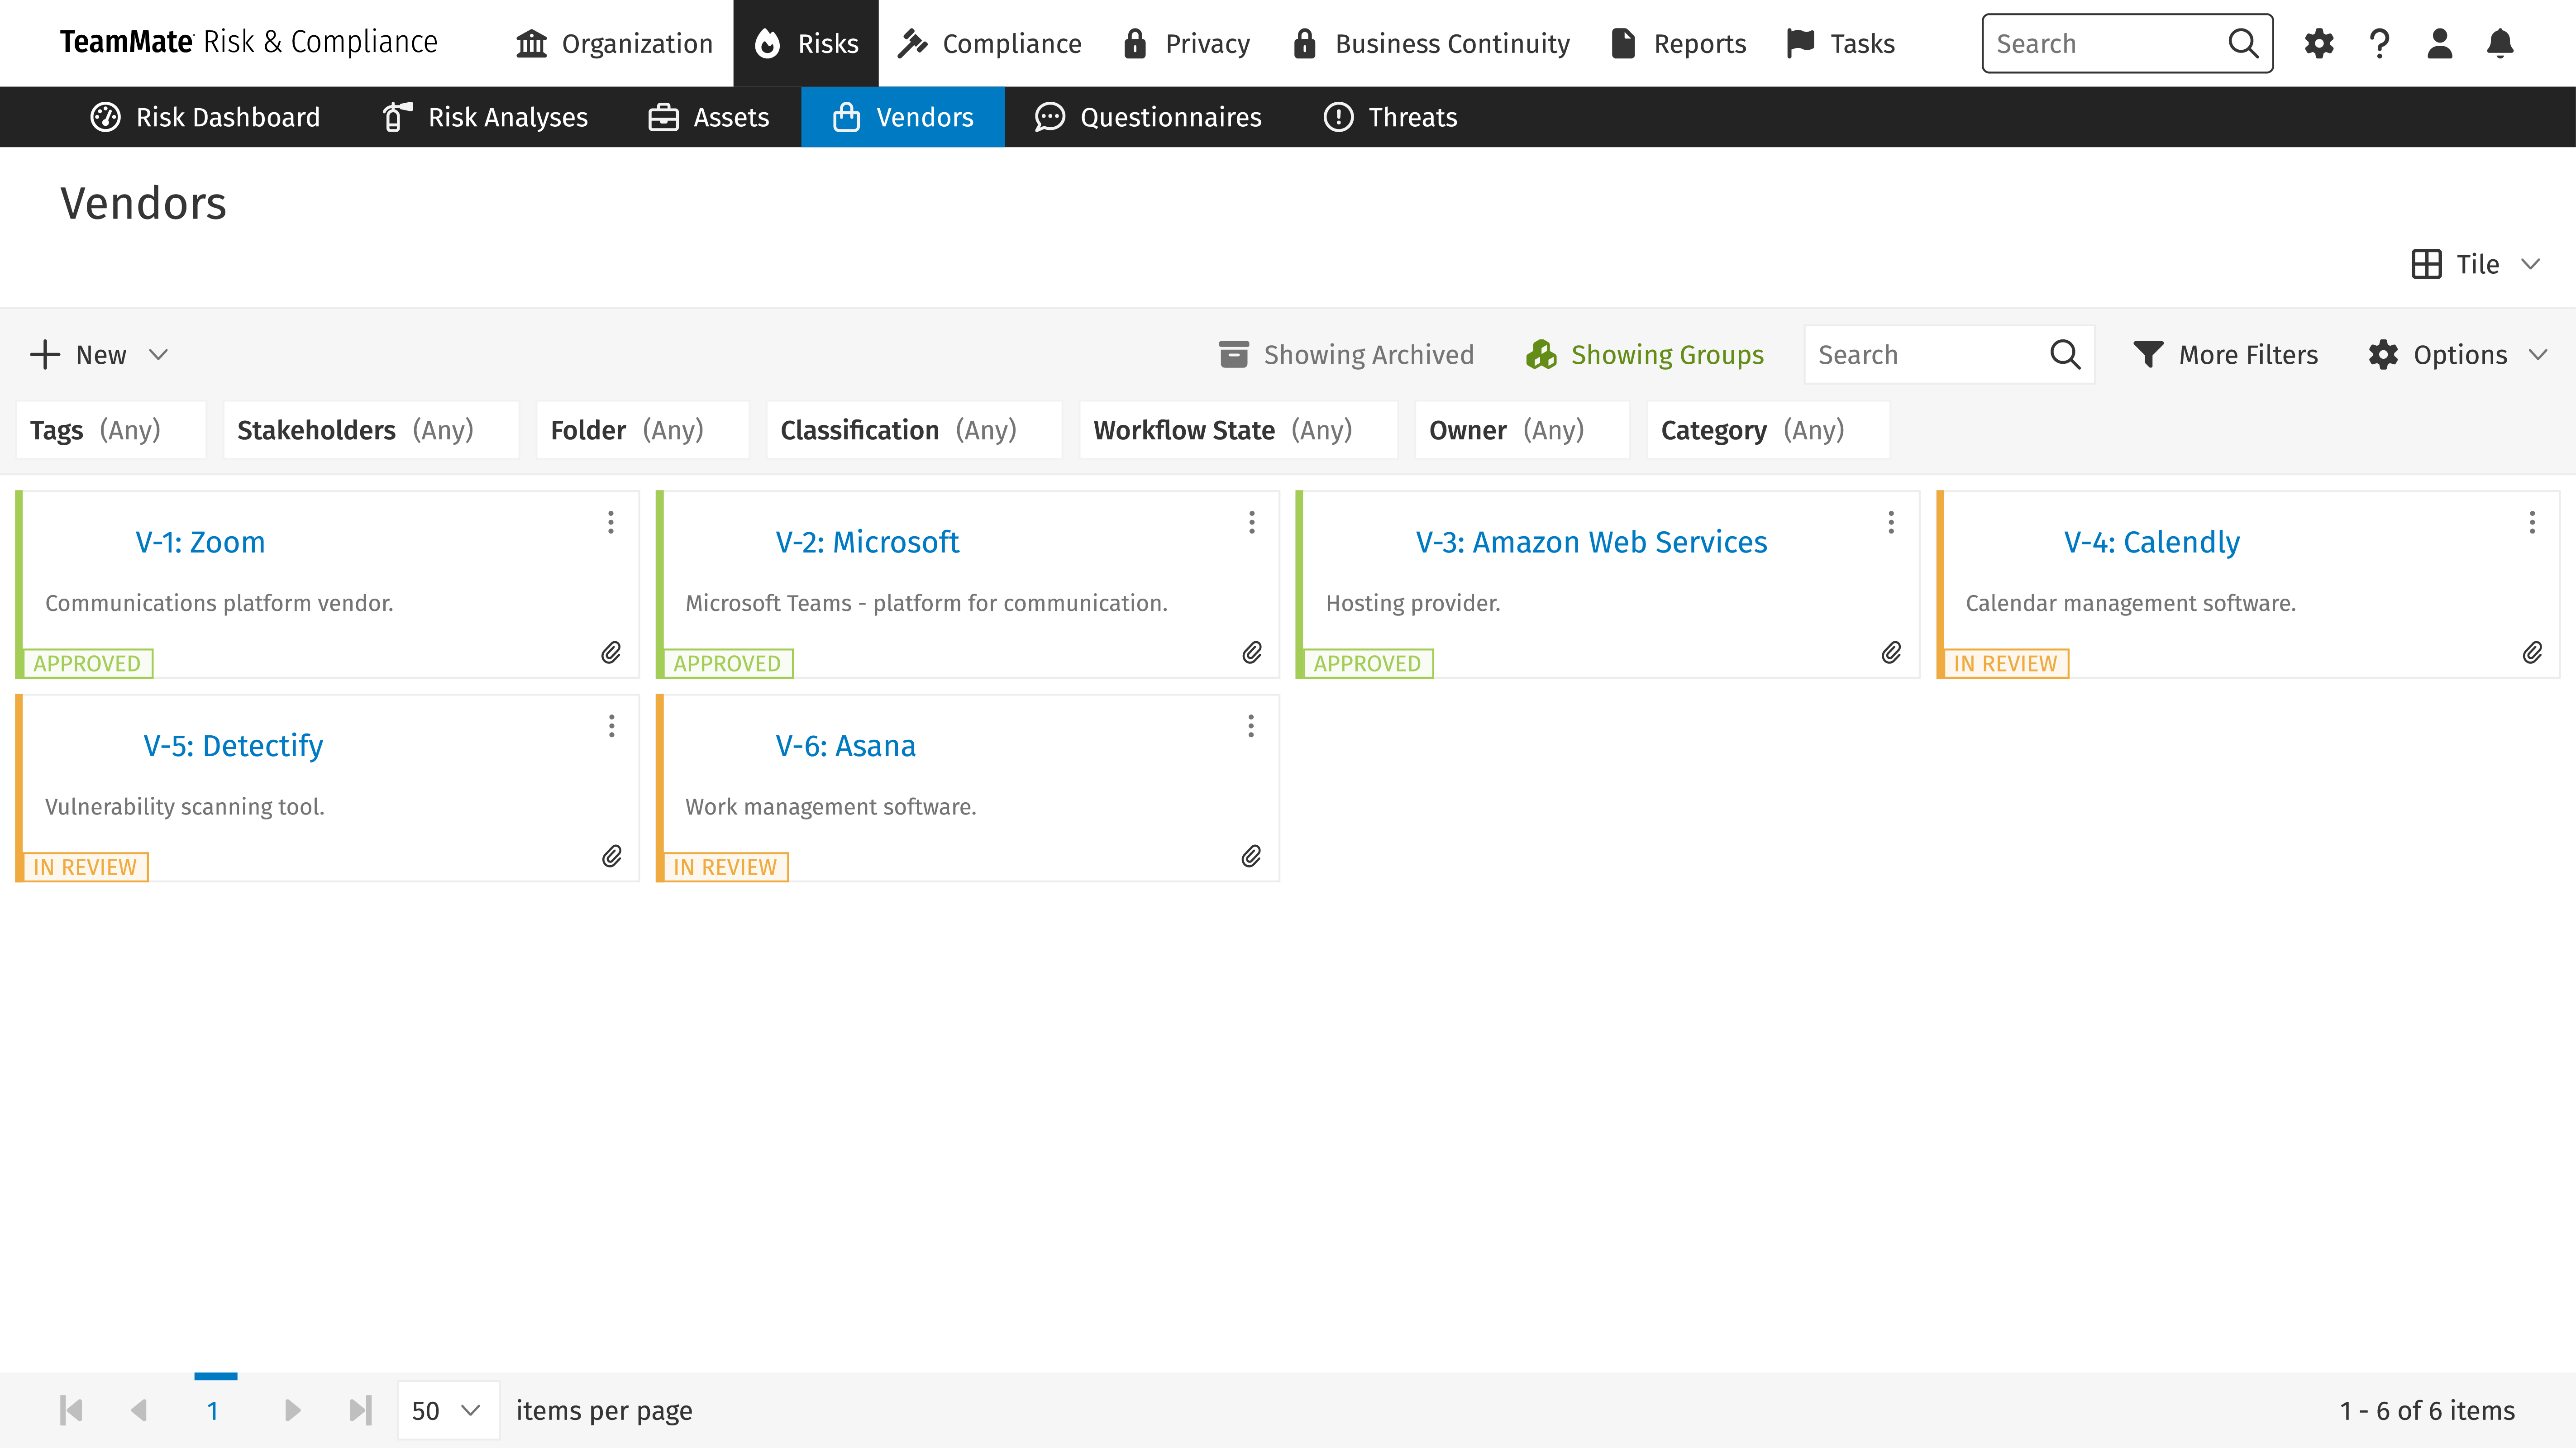The image size is (2576, 1448).
Task: Open the kebab menu on the Asana tile
Action: 1250,726
